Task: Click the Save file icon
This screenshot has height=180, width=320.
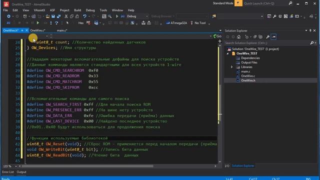Action: coord(53,16)
